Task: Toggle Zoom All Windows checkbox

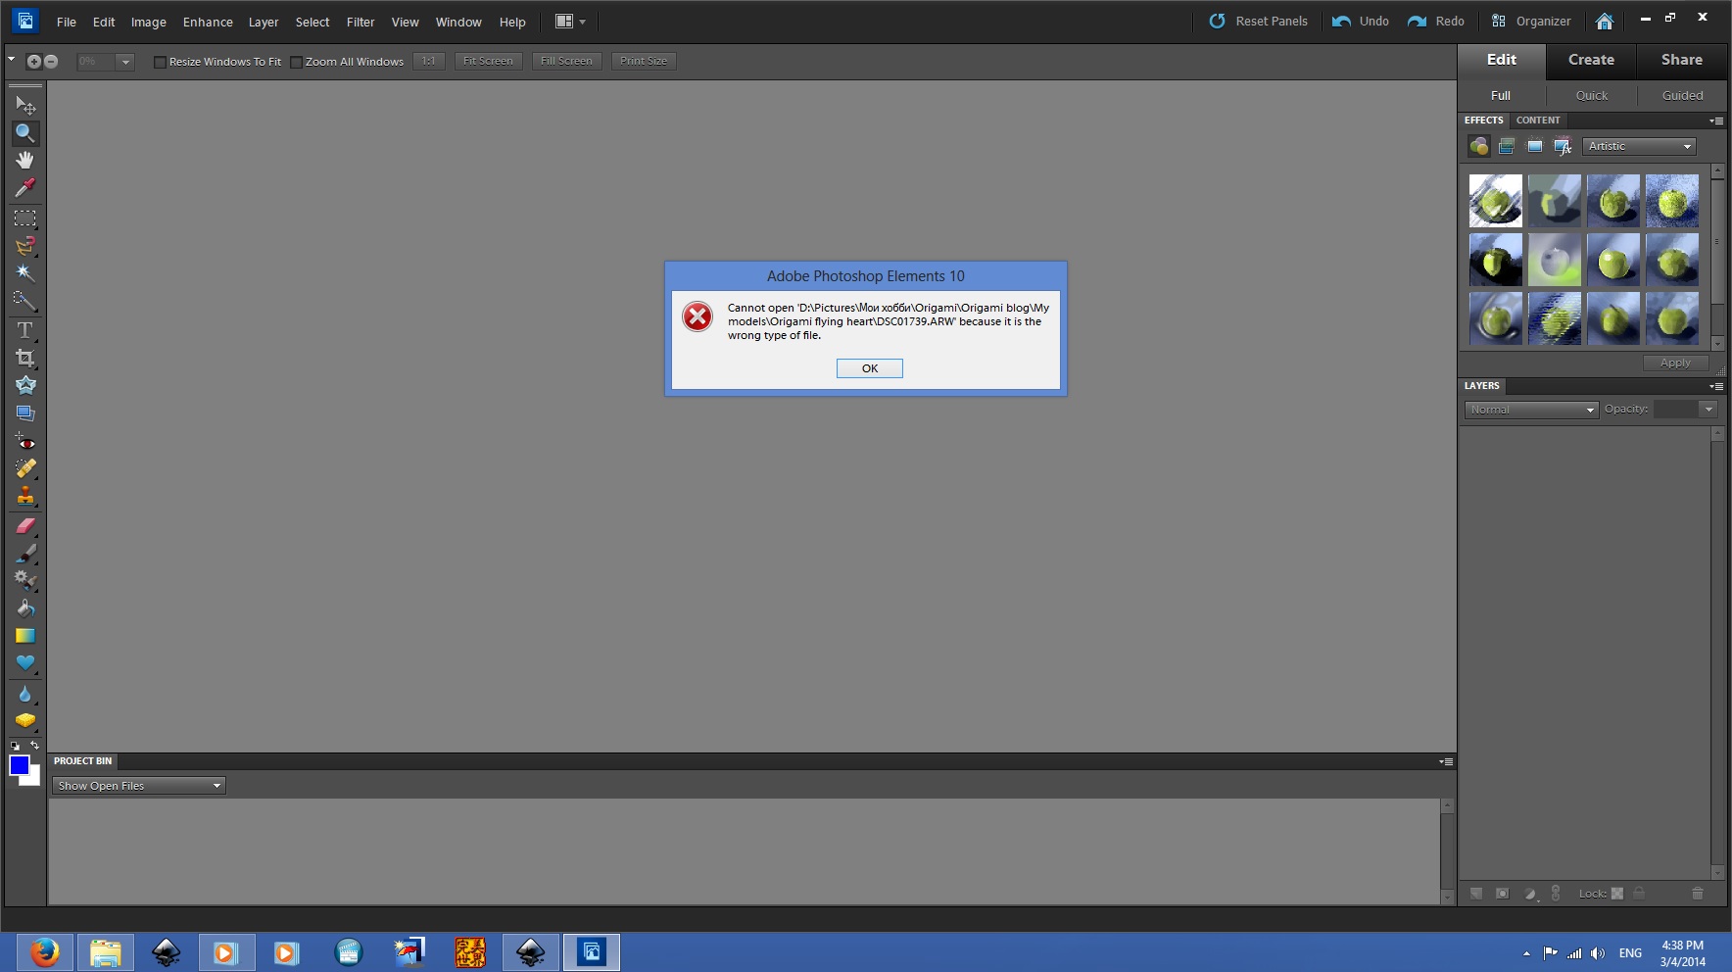Action: point(296,62)
